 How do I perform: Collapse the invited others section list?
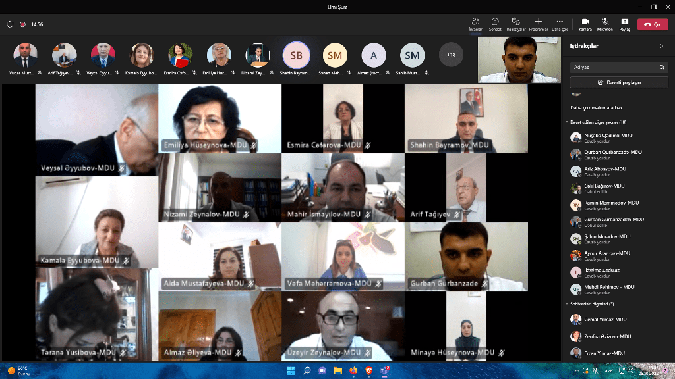(567, 122)
